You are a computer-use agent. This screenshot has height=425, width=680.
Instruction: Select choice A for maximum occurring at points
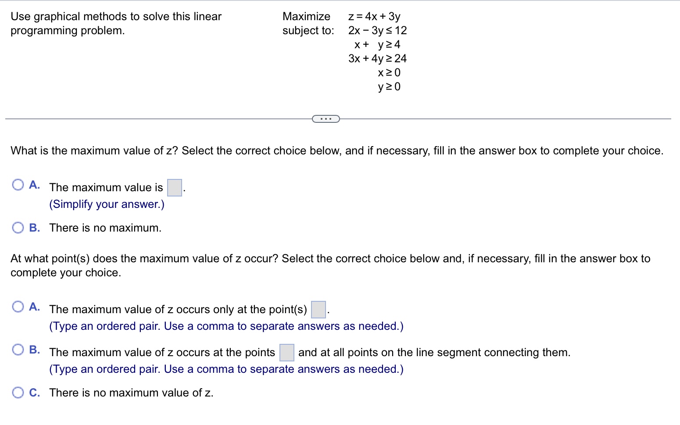(18, 307)
